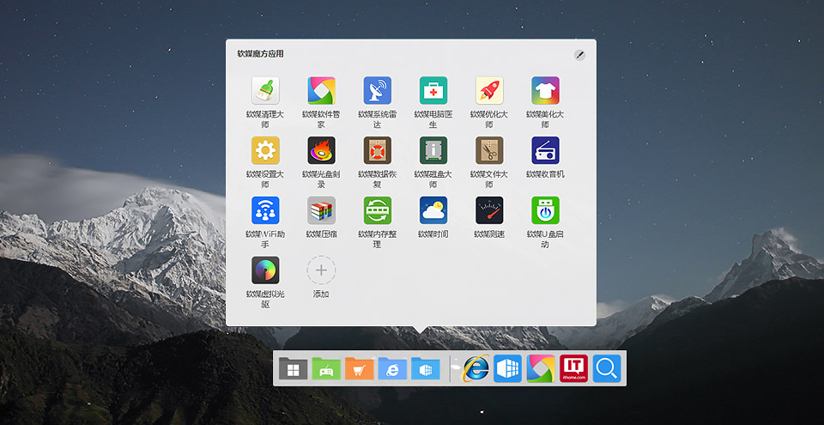
Task: Open 软媒磁盘大师 disk icon
Action: (433, 150)
